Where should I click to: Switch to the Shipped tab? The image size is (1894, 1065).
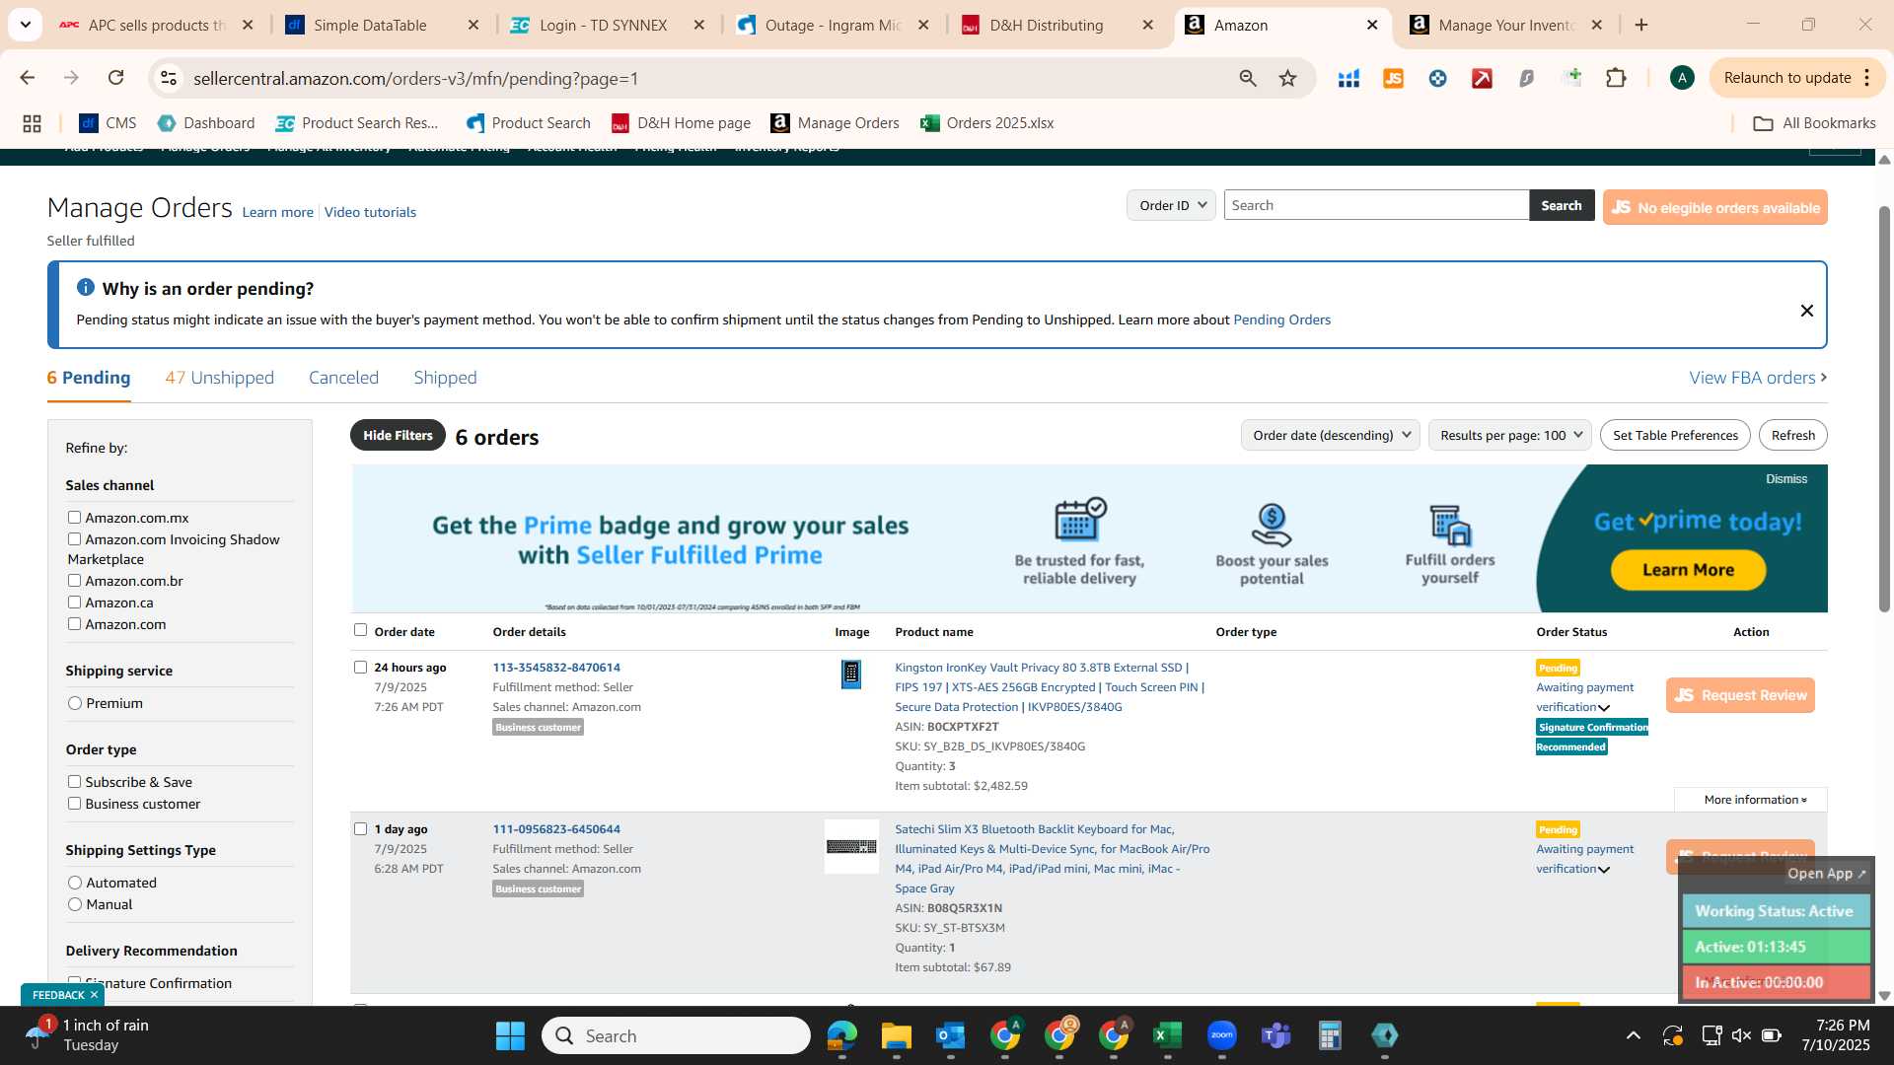tap(445, 378)
